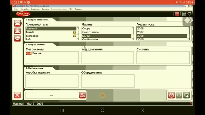205x115 pixels.
Task: Click the diamond arrow next-step icon
Action: 188,20
